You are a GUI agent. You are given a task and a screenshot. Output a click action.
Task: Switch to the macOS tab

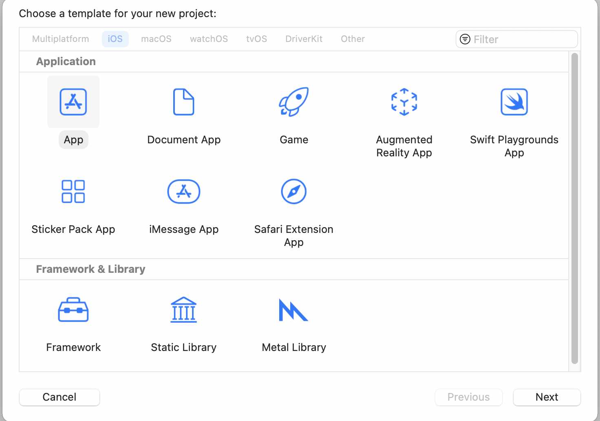click(157, 39)
